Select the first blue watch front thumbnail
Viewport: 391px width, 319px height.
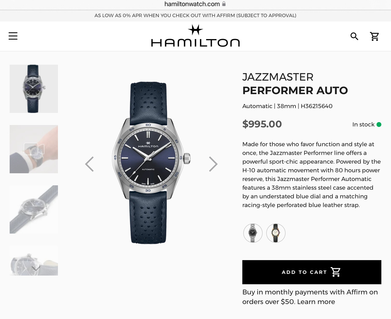coord(34,89)
